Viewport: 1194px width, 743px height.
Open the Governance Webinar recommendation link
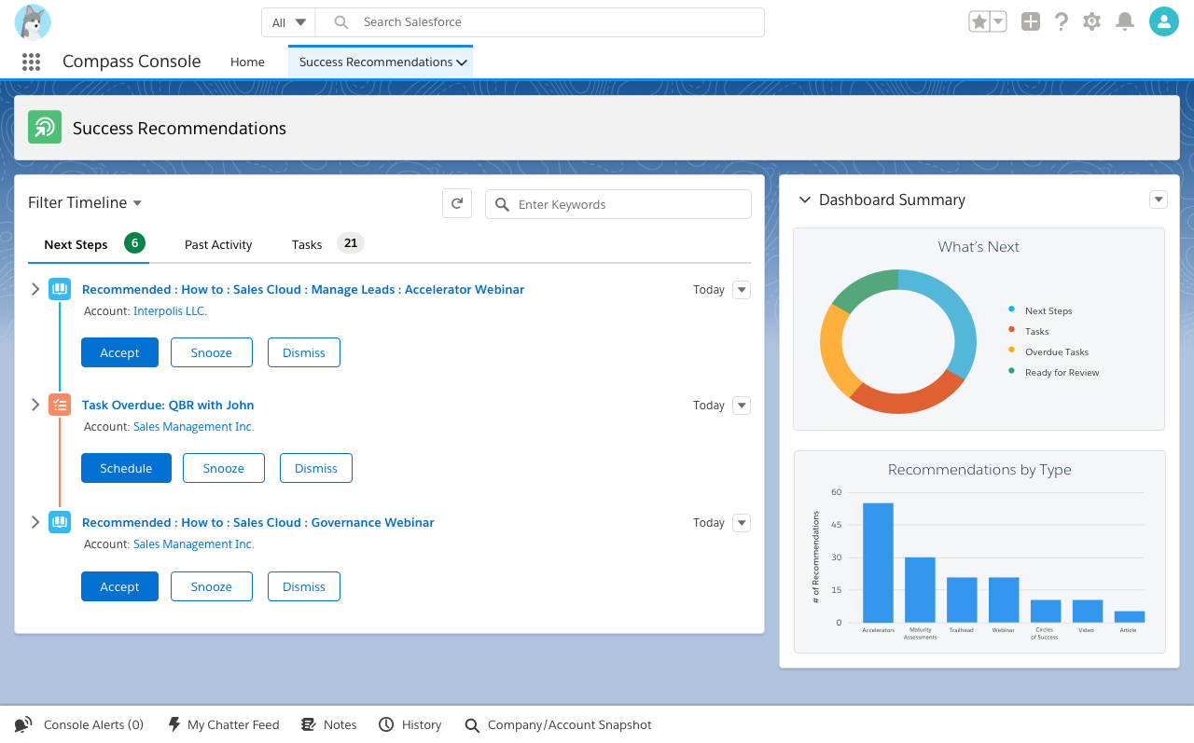[x=258, y=522]
